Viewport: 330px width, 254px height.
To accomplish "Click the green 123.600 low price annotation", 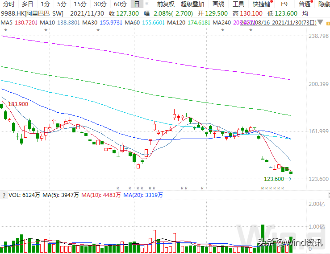I will (274, 179).
